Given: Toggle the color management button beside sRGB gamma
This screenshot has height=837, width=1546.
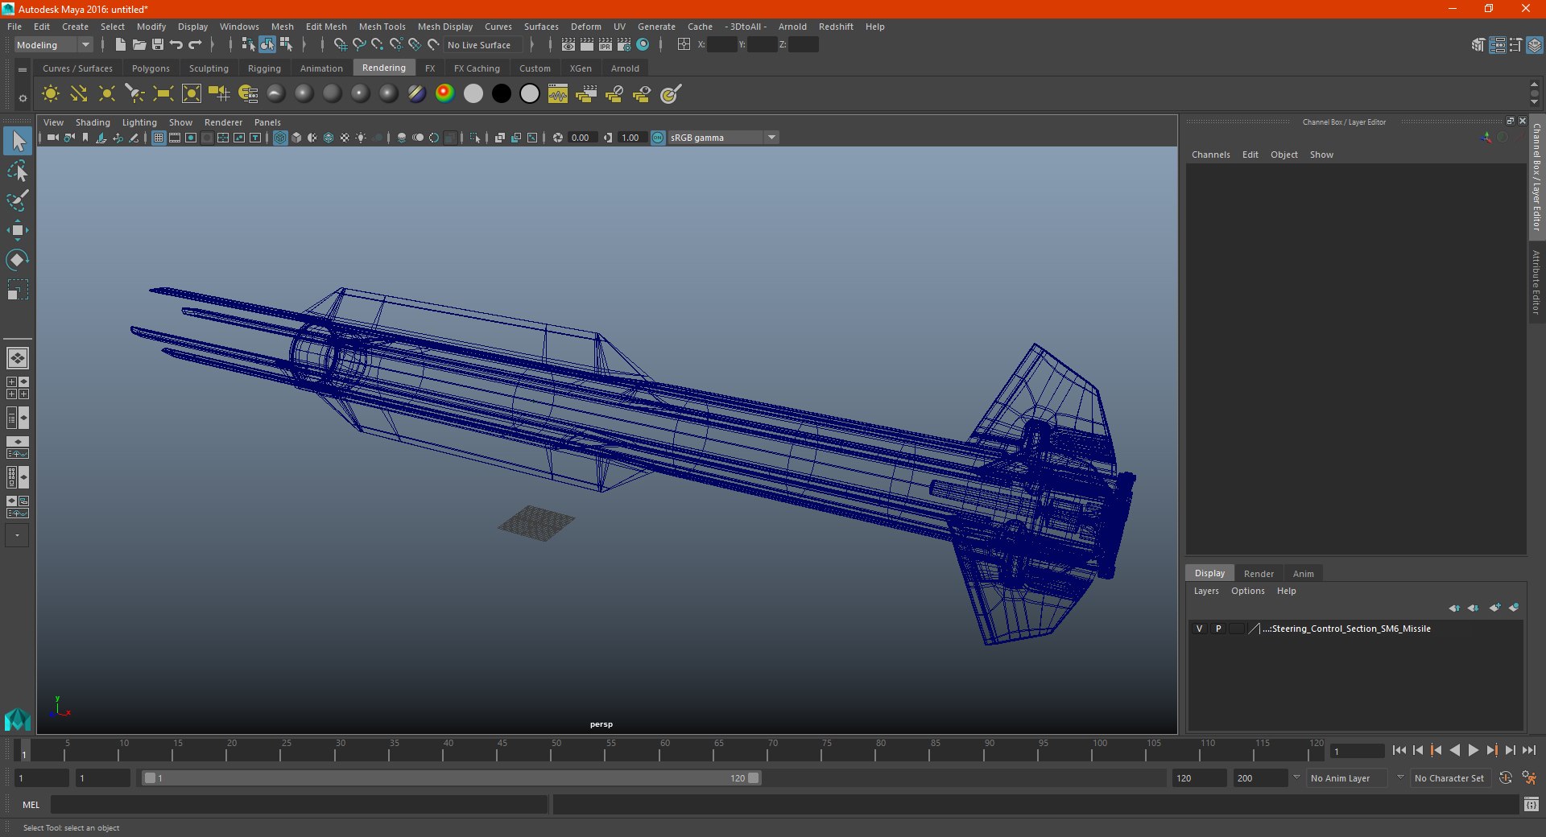Looking at the screenshot, I should pos(658,138).
